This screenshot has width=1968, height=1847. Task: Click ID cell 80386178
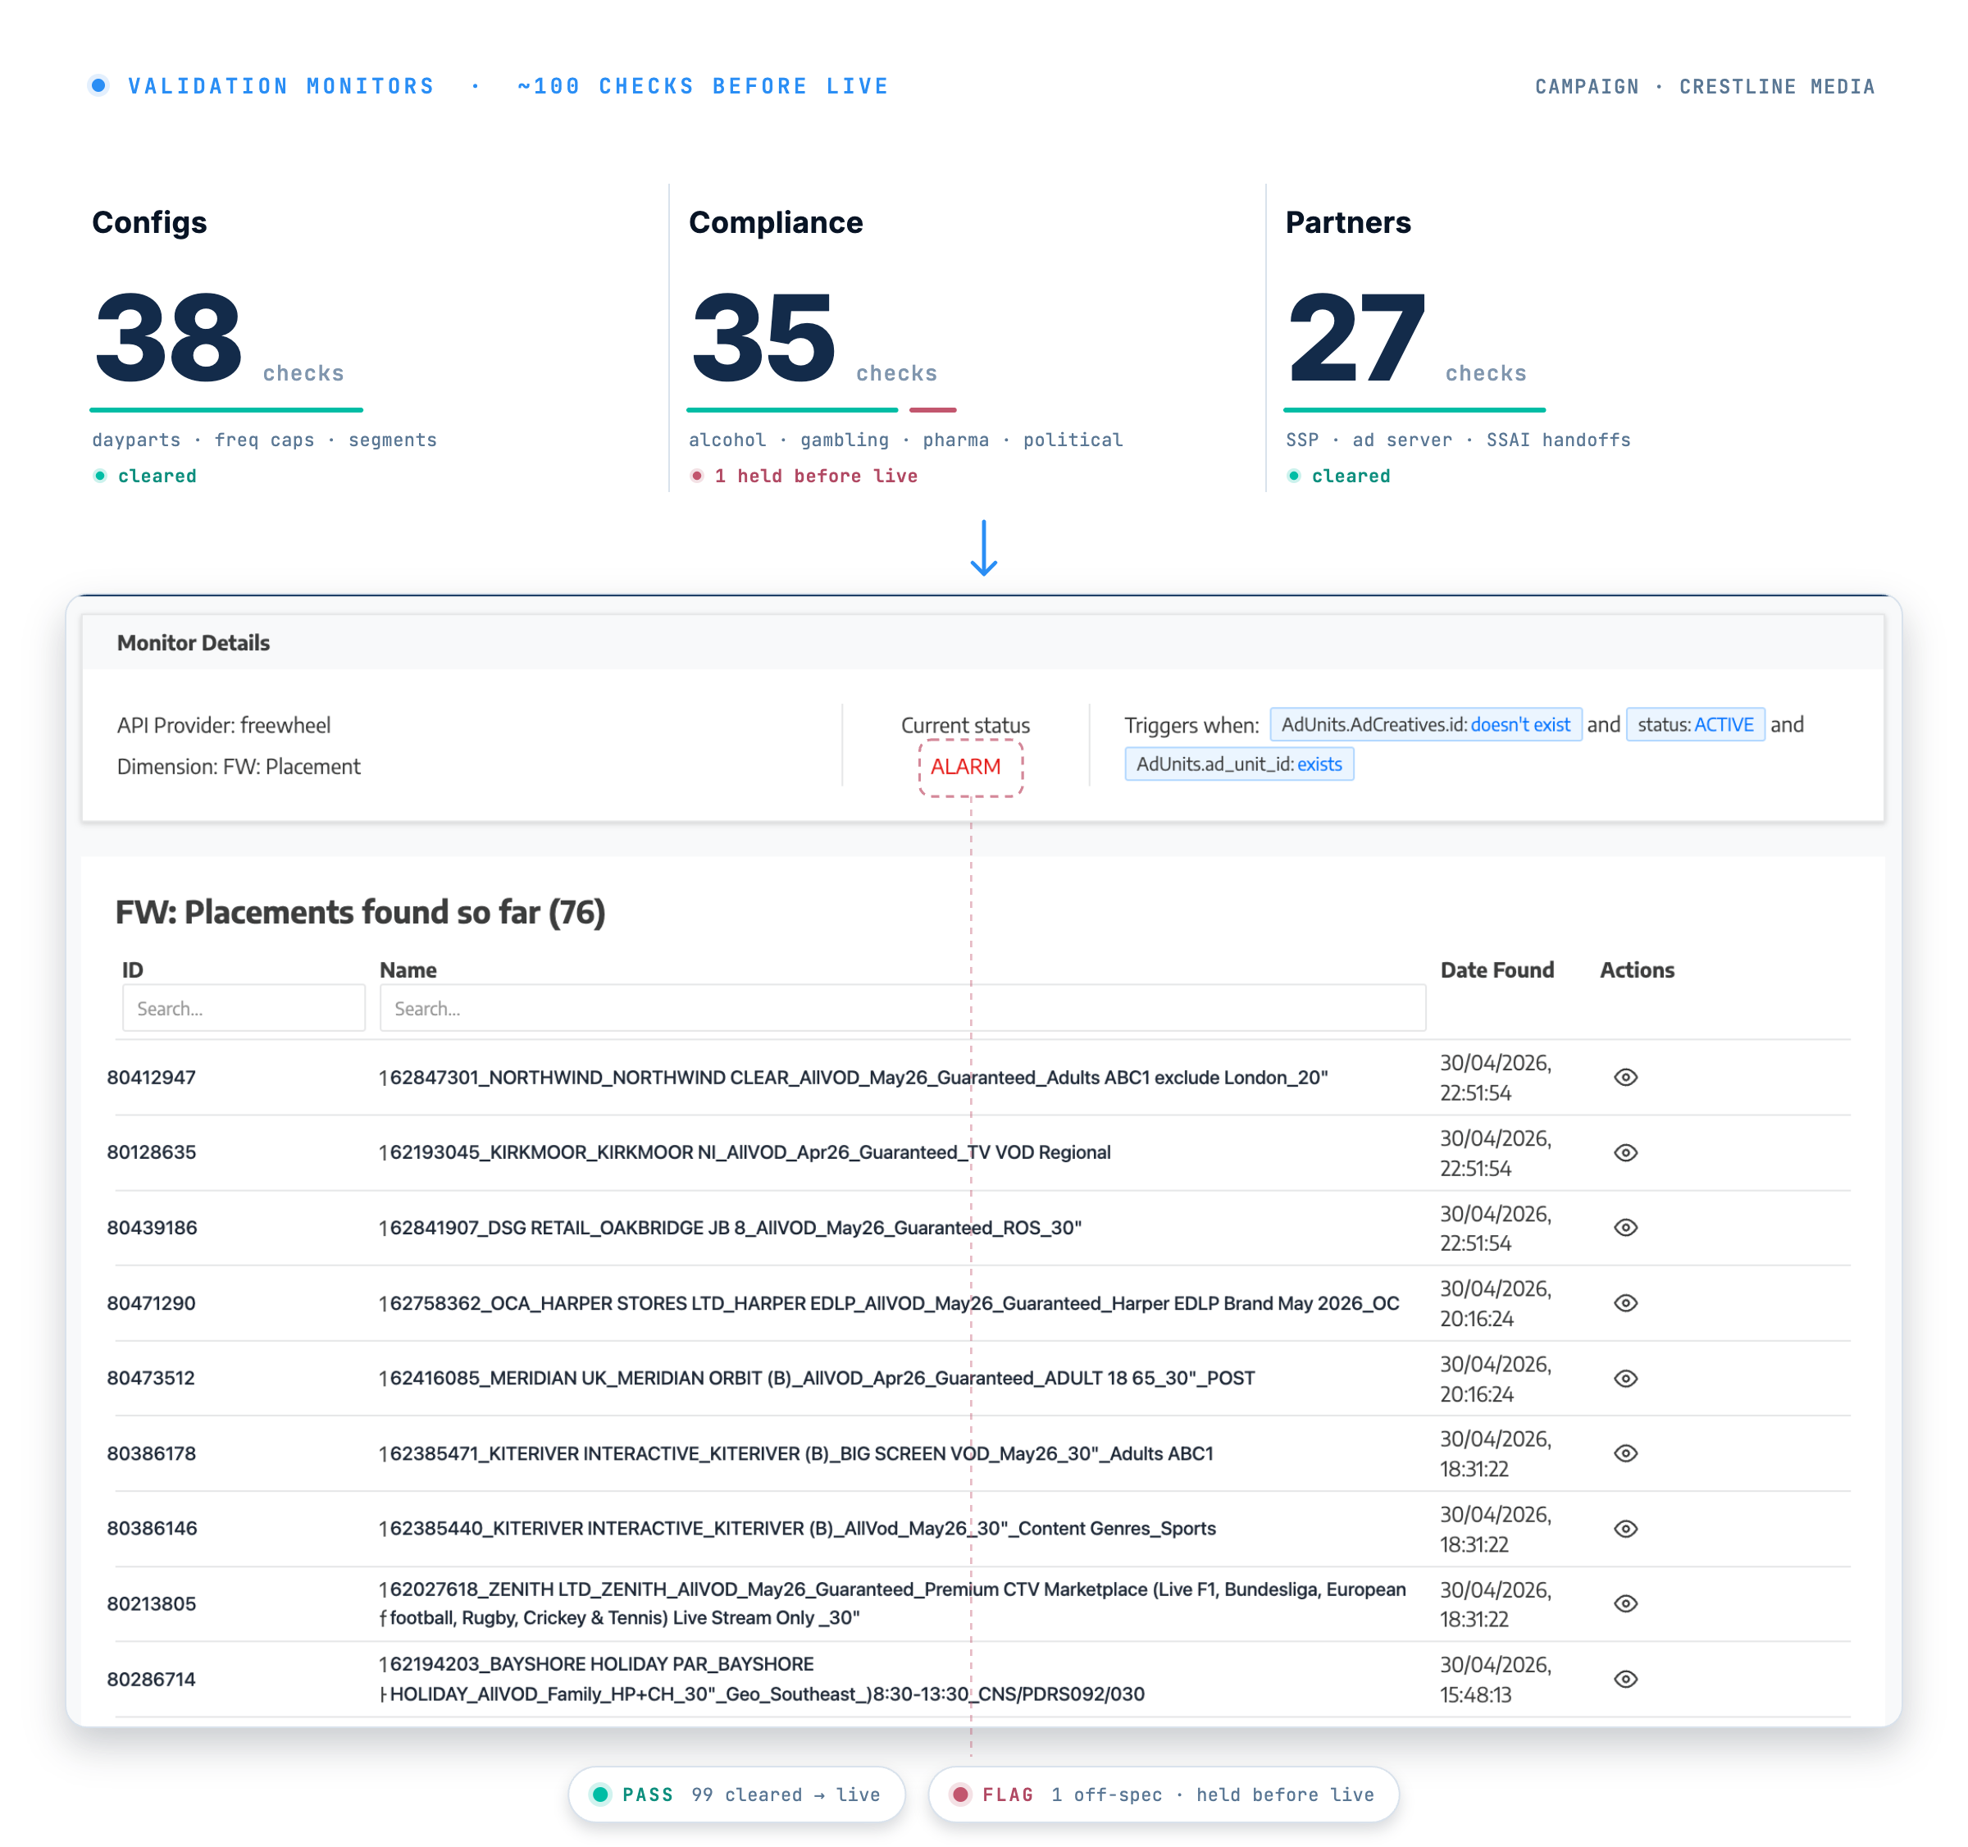click(152, 1453)
